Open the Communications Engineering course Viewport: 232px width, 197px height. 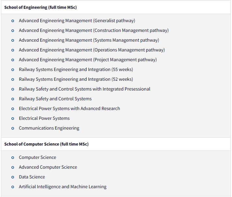[49, 128]
